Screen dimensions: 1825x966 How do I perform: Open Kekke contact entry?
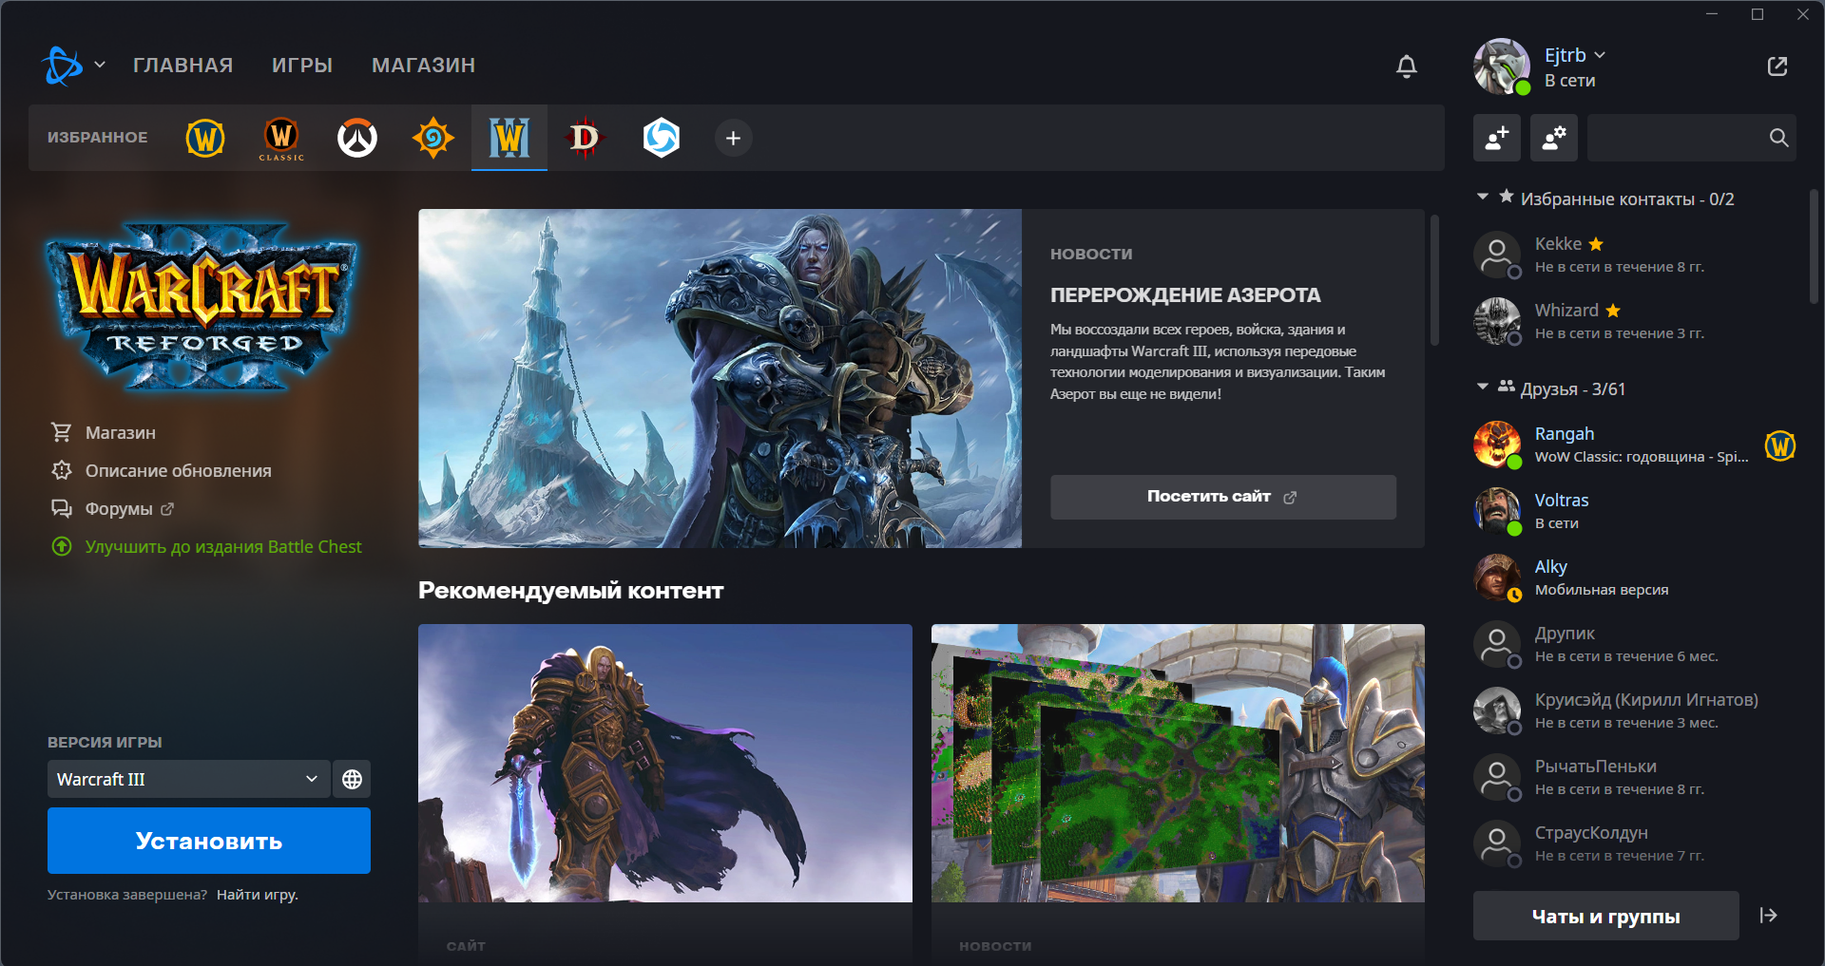(x=1635, y=256)
